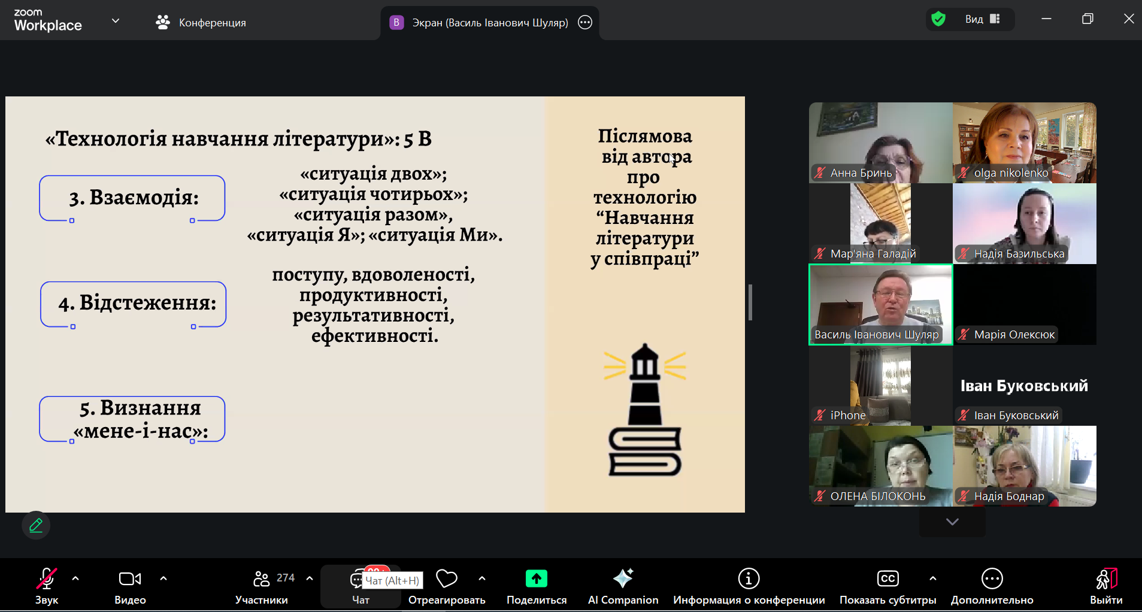Screen dimensions: 1142x612
Task: Expand audio settings arrow next to Звук
Action: point(75,578)
